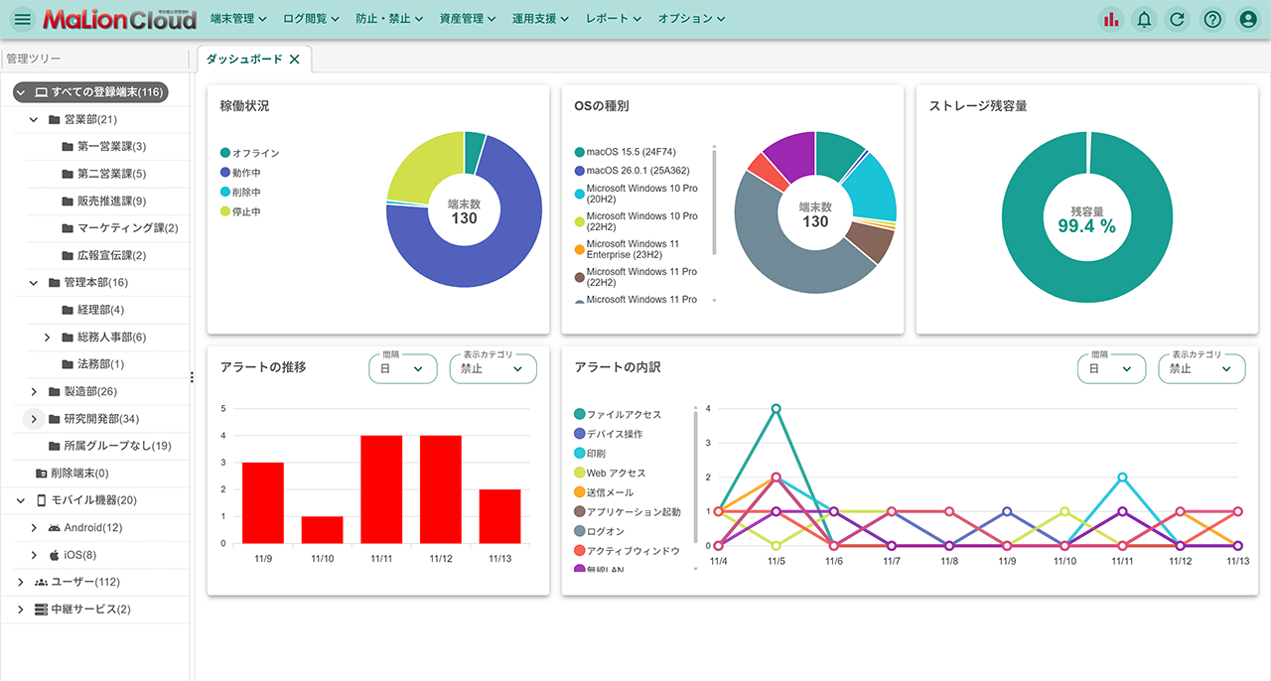
Task: Open 表示カテゴリ dropdown in アラートの内訳
Action: (1201, 368)
